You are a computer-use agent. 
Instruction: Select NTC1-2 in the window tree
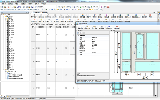coord(12,55)
